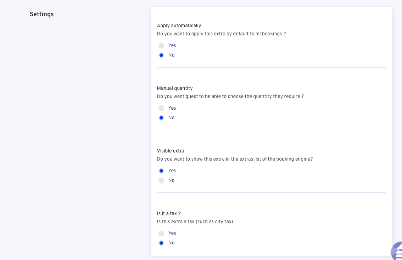The image size is (402, 260).
Task: Click the 'Is it a tax ?' label
Action: (x=169, y=213)
